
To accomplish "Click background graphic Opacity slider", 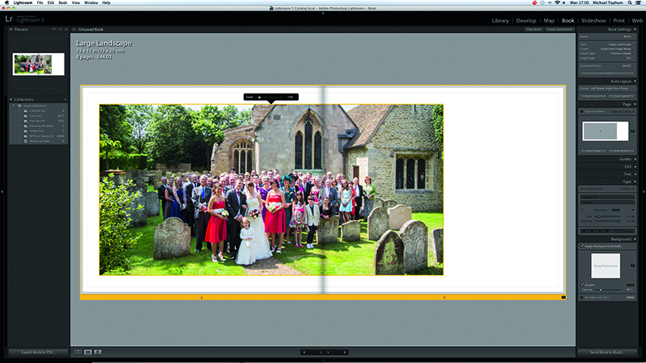I will pyautogui.click(x=608, y=290).
